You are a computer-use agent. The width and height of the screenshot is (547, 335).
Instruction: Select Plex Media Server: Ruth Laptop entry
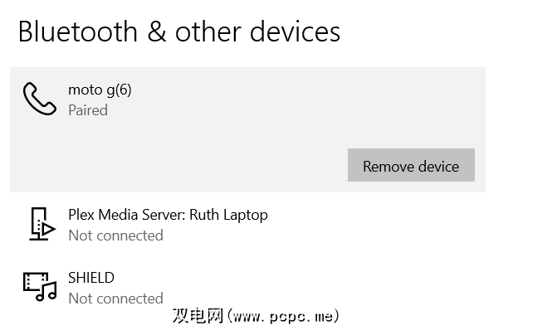168,215
